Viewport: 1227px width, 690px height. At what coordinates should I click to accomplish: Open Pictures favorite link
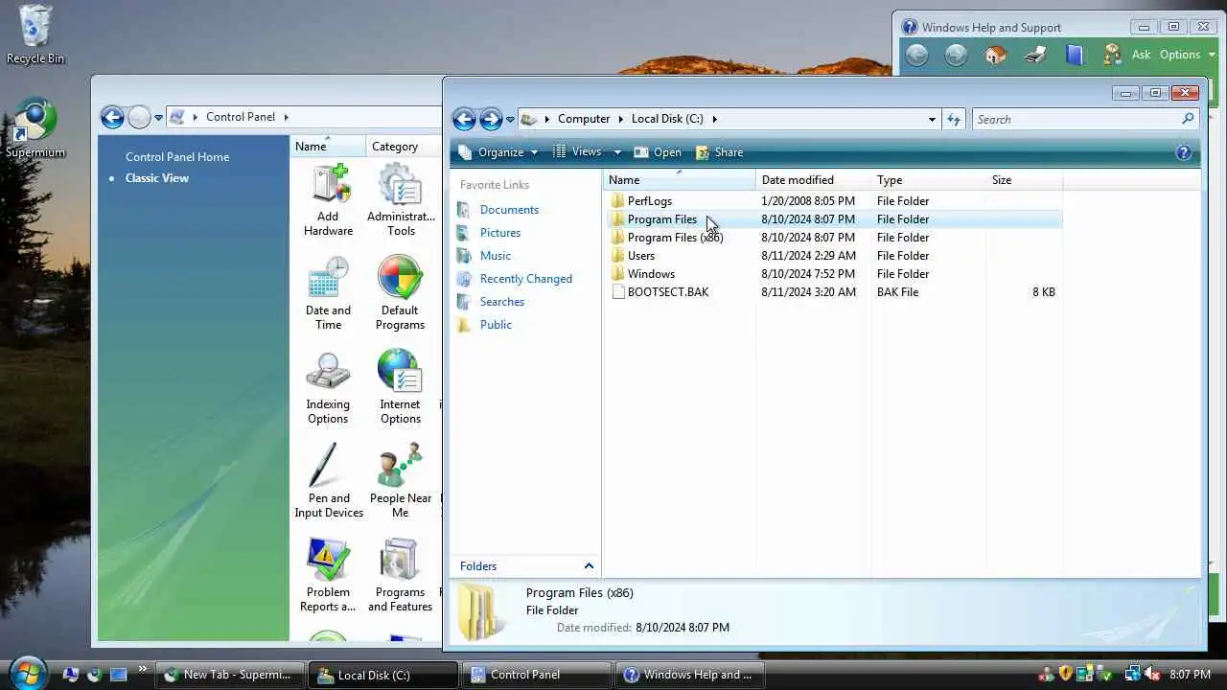tap(500, 233)
